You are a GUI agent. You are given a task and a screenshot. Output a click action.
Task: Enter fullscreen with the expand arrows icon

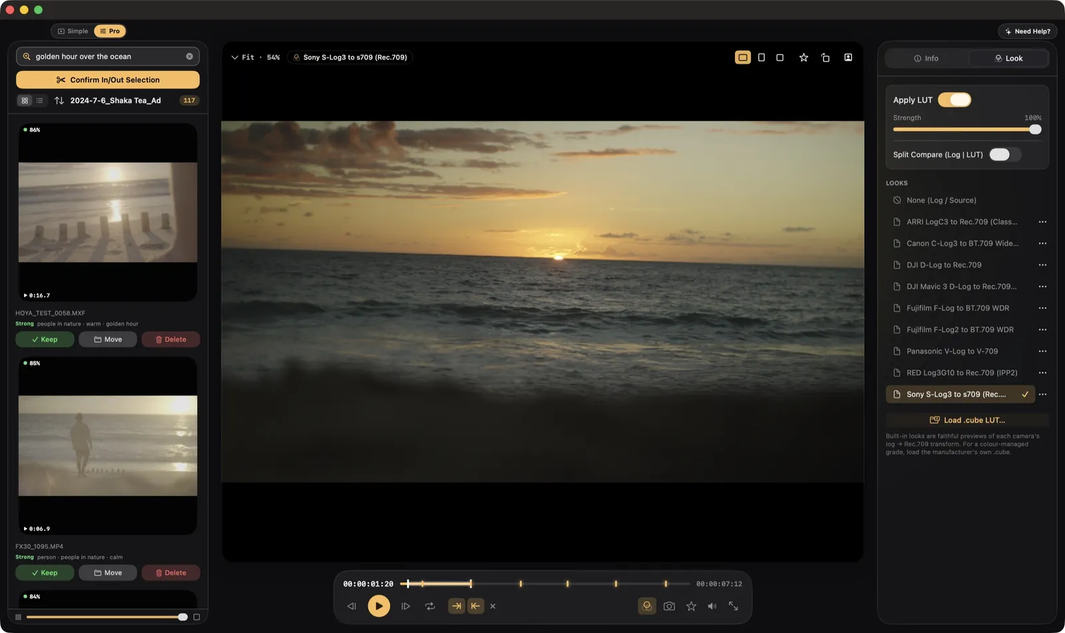[x=734, y=606]
